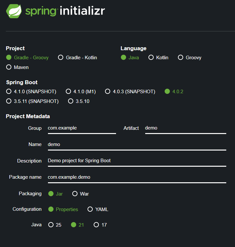Click the Package name label
This screenshot has width=235, height=247.
pyautogui.click(x=25, y=177)
